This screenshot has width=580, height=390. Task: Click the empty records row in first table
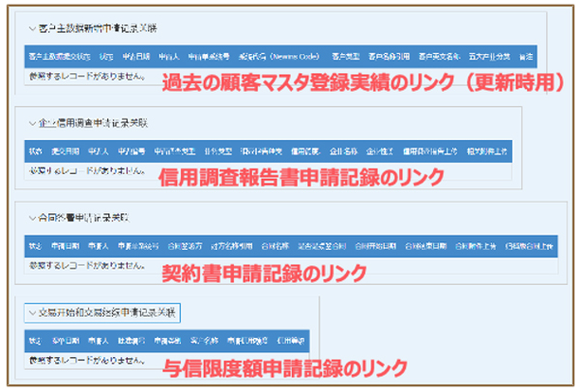[89, 74]
